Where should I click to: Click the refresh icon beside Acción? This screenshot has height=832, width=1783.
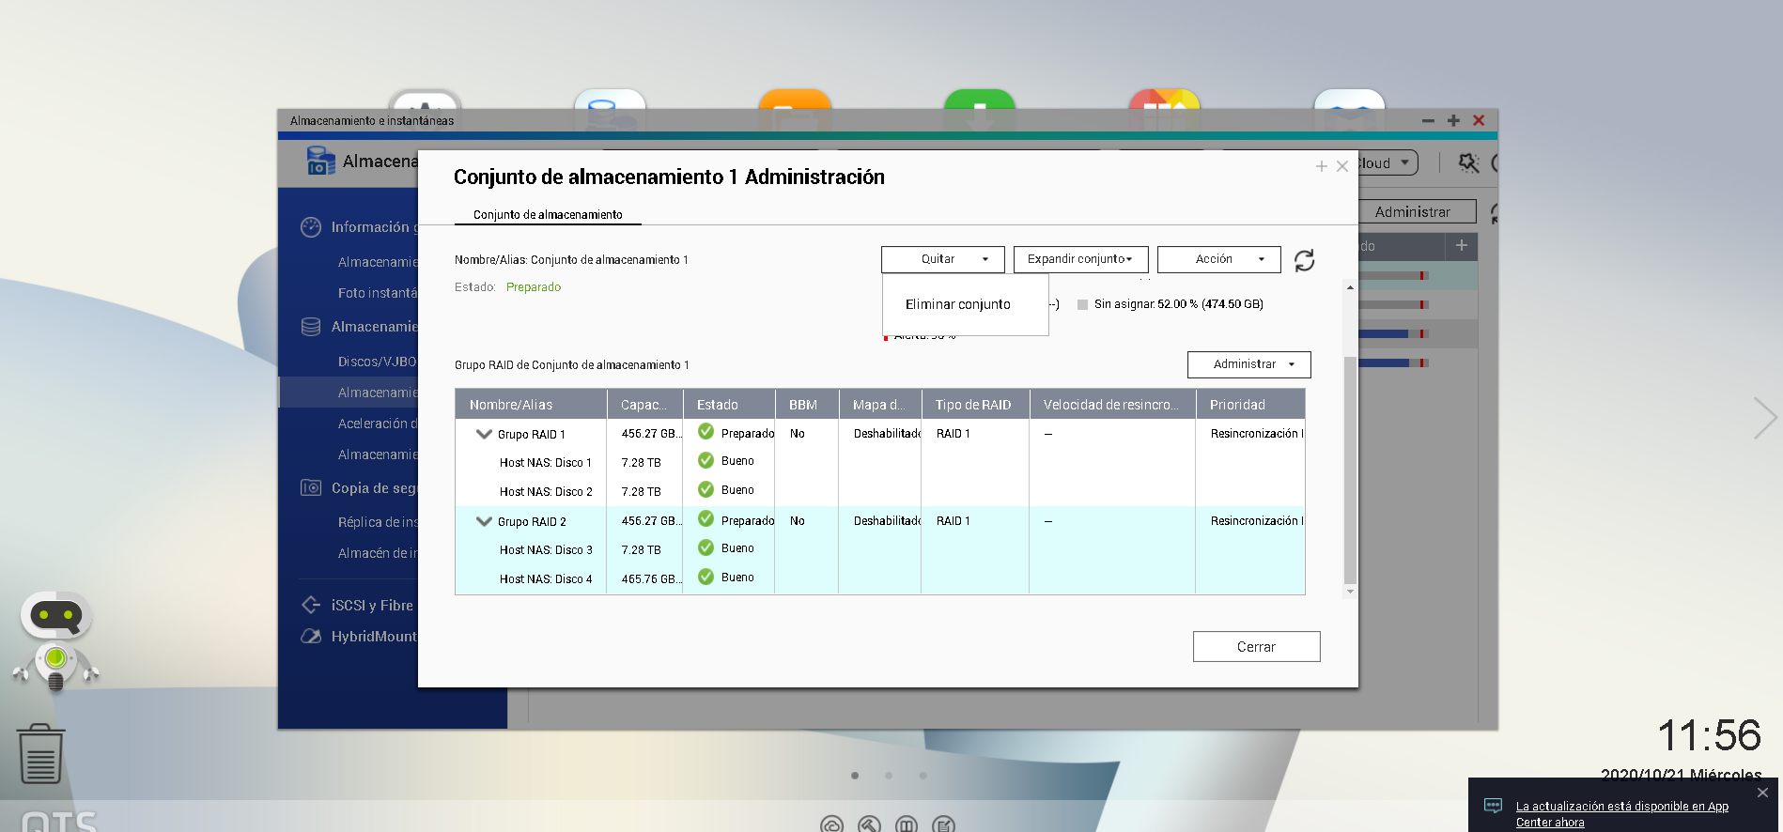click(x=1304, y=260)
